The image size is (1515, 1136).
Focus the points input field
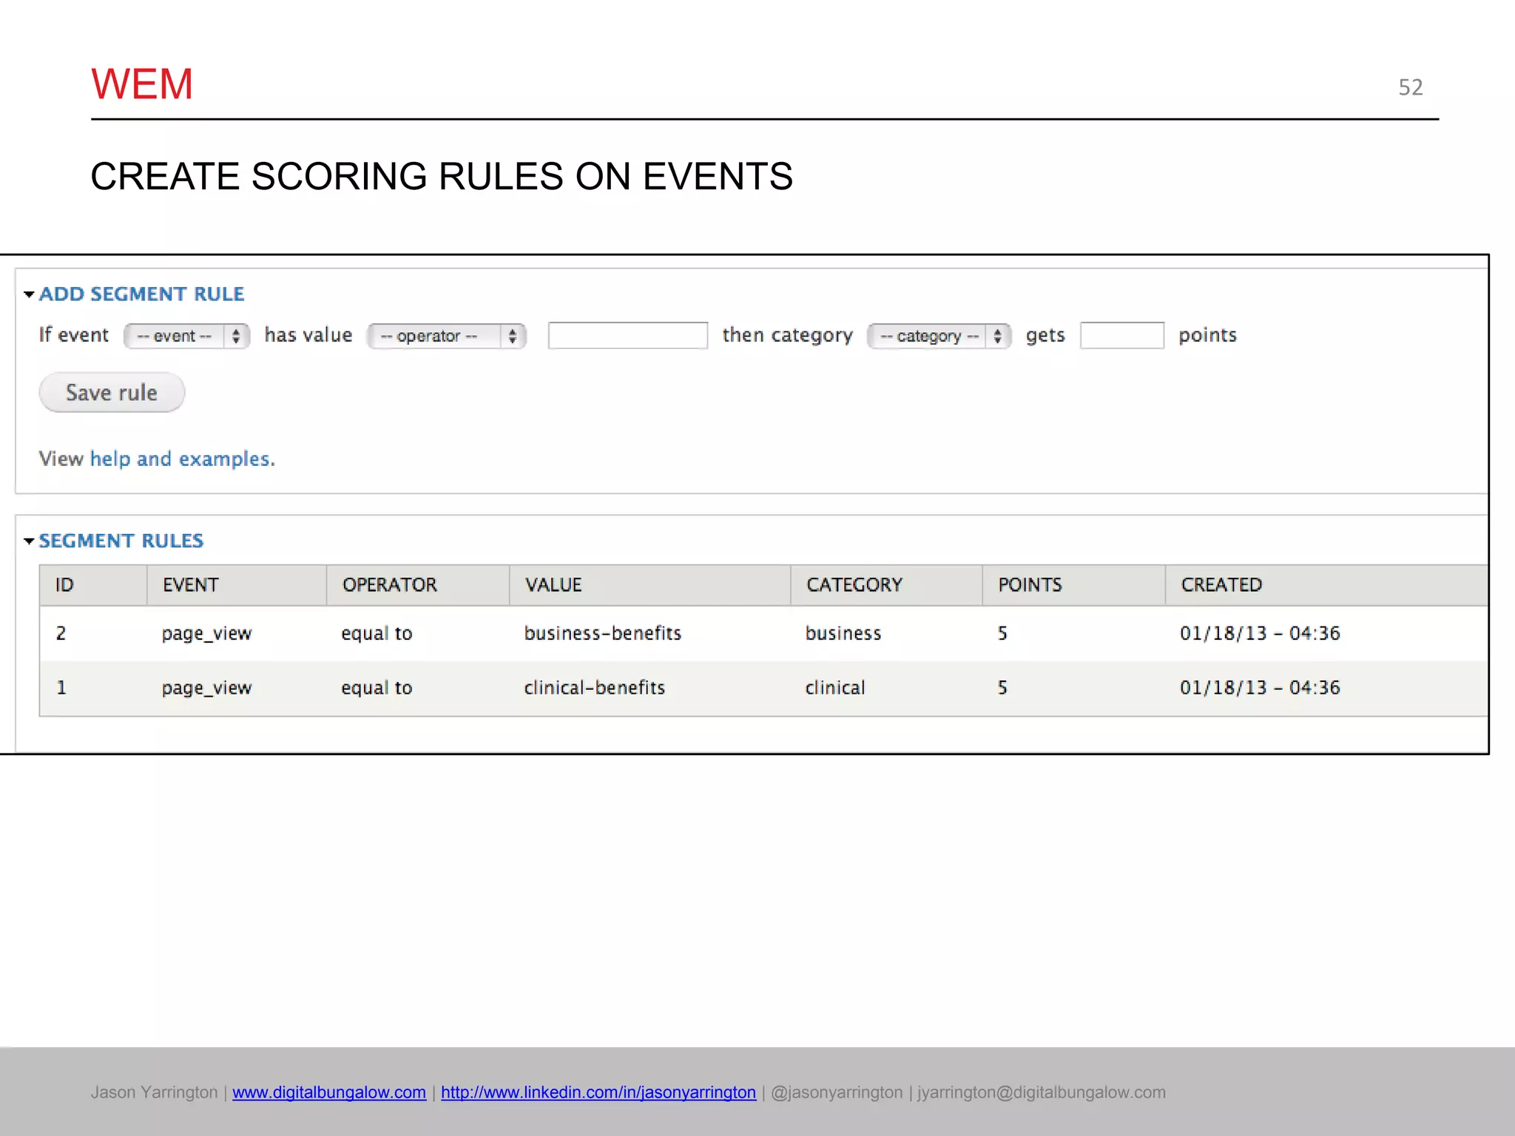(1121, 336)
